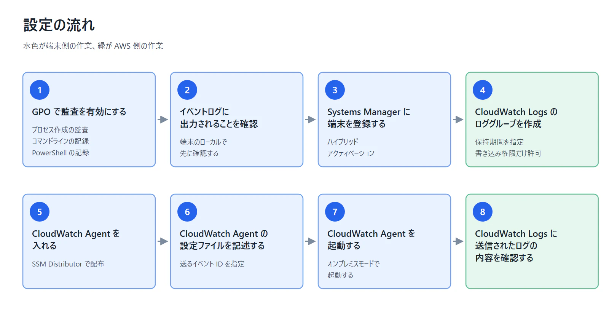The height and width of the screenshot is (316, 609).
Task: Select the line "書き込み権限だけ許可"
Action: [508, 153]
